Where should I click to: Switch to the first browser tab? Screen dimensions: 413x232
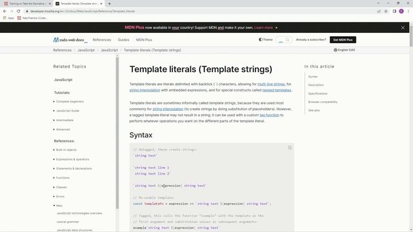pyautogui.click(x=27, y=4)
